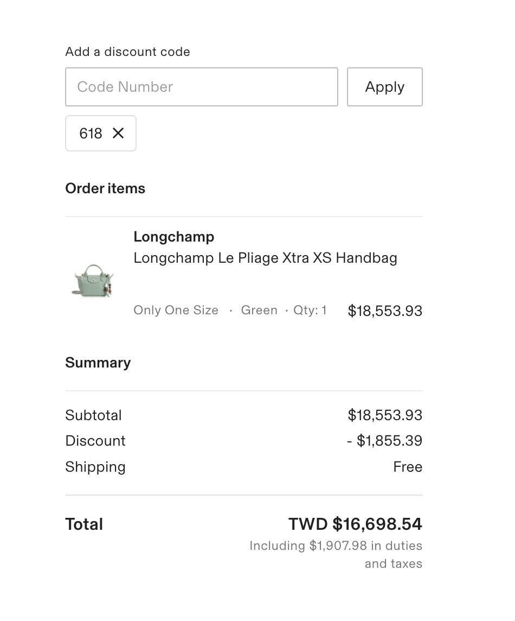Remove the applied 618 discount code
The width and height of the screenshot is (515, 621).
(x=118, y=133)
